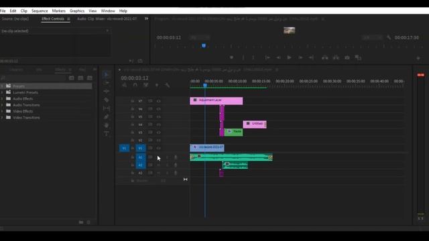This screenshot has width=429, height=241.
Task: Select the Razor tool
Action: tap(107, 100)
